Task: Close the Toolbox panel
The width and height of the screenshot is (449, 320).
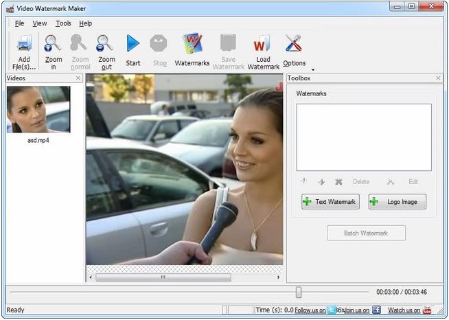Action: tap(438, 78)
